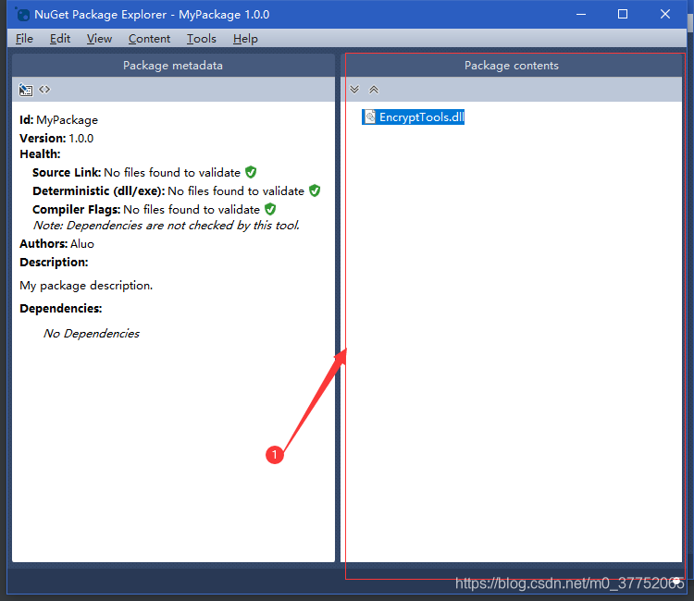Click the 'Authors: Aluo' text

coord(56,244)
